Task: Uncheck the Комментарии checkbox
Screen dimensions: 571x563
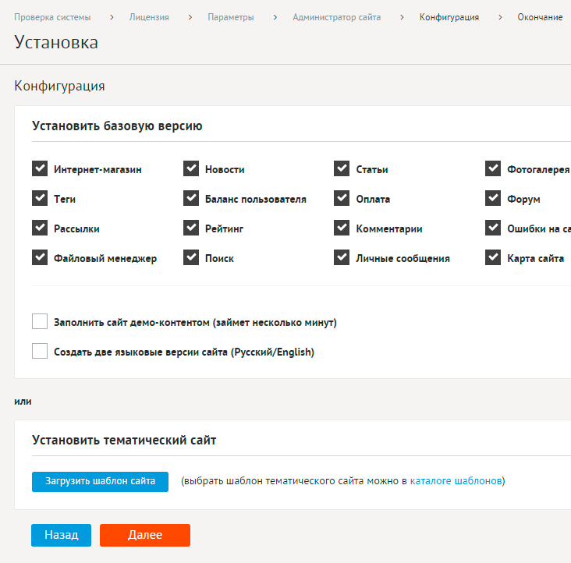Action: tap(342, 228)
